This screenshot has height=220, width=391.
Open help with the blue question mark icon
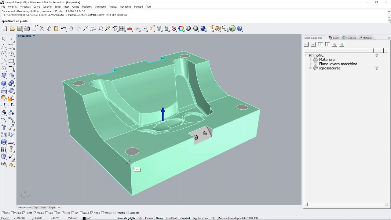tap(240, 28)
